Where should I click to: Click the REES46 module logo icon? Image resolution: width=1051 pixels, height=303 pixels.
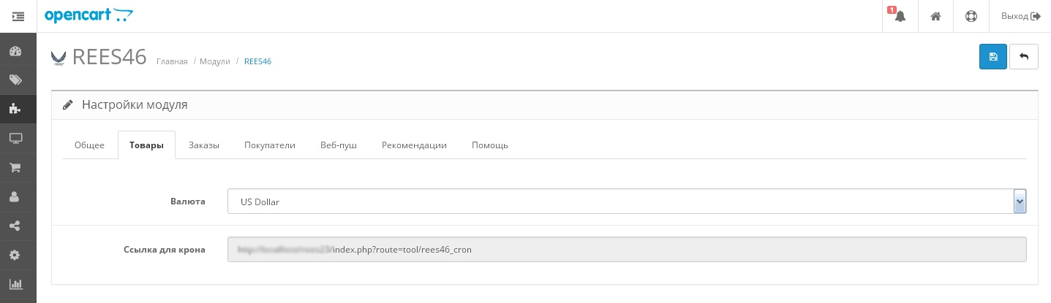[x=59, y=58]
